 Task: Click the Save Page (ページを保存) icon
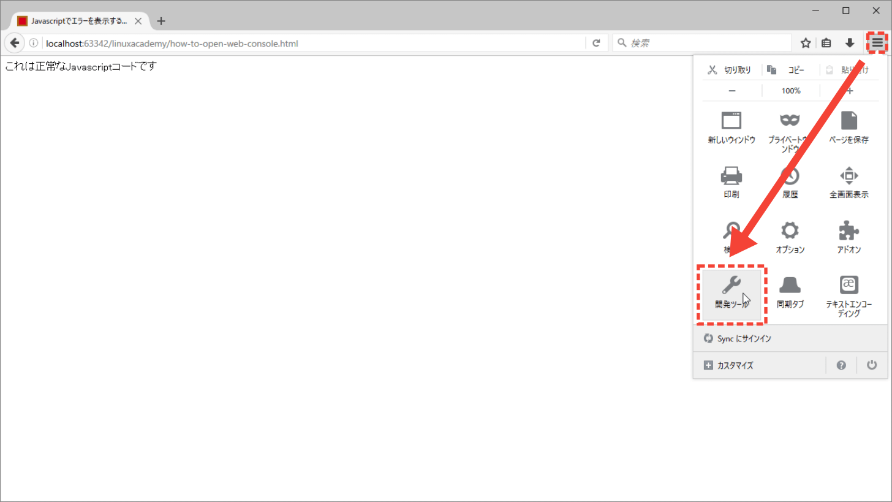(849, 127)
